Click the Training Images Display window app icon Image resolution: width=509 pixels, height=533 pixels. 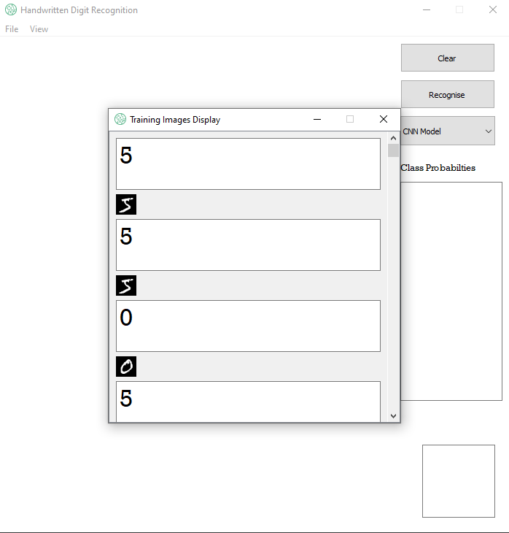pos(120,119)
